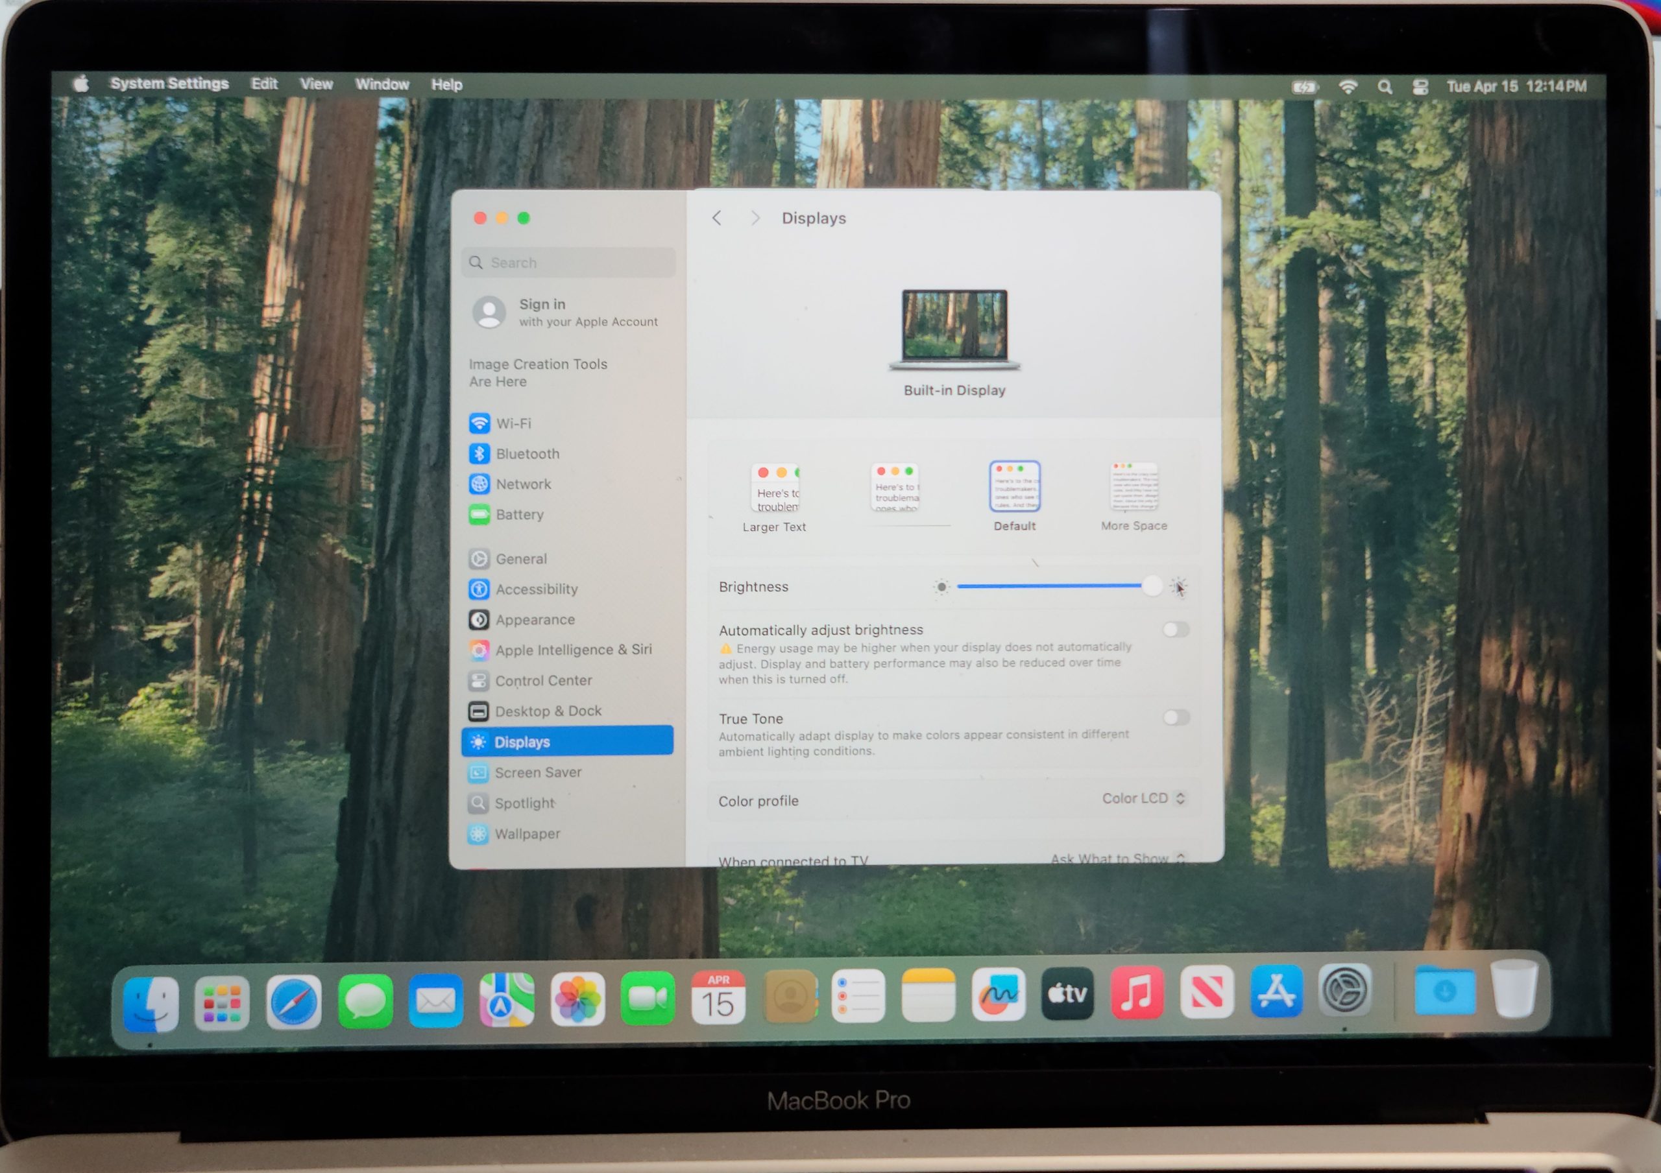Click the back navigation chevron
Image resolution: width=1661 pixels, height=1173 pixels.
point(717,218)
